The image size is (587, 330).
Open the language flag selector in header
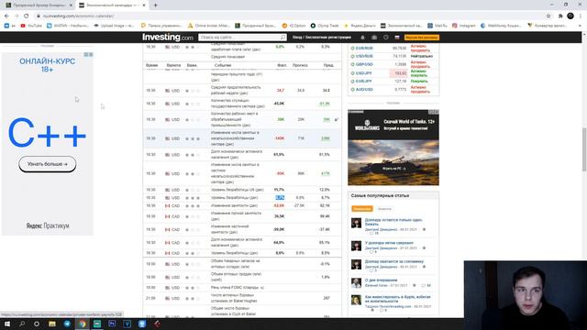(397, 38)
